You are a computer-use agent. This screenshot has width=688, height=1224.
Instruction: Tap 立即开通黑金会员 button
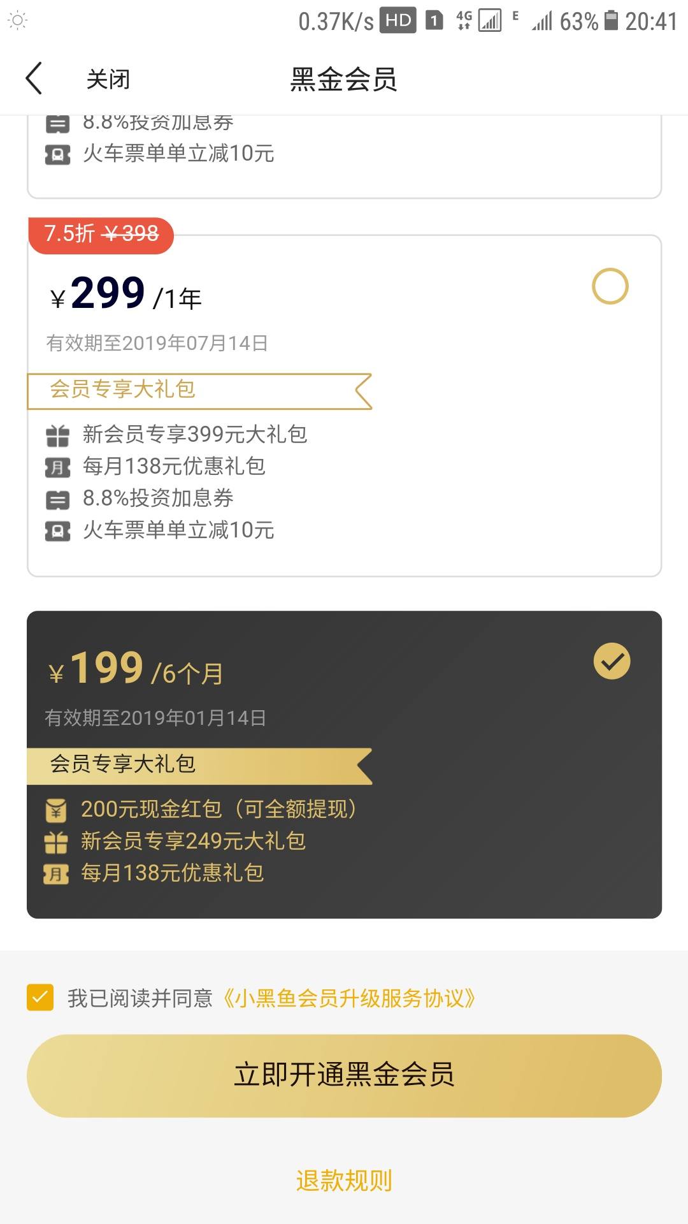point(344,1075)
